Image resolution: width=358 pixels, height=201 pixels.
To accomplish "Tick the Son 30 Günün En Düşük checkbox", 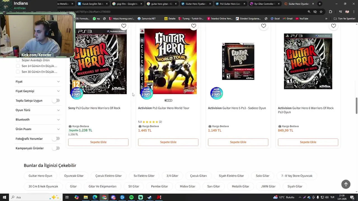I will pyautogui.click(x=18, y=72).
